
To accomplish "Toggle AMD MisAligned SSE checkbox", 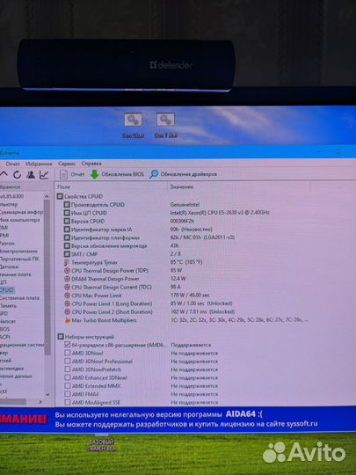I will [67, 402].
